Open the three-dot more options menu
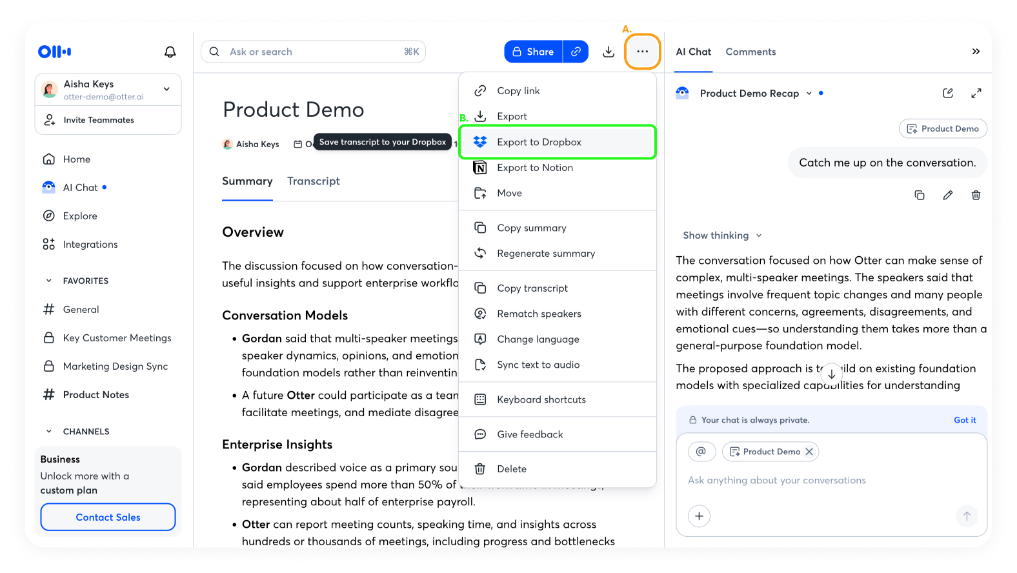The width and height of the screenshot is (1017, 573). [642, 52]
